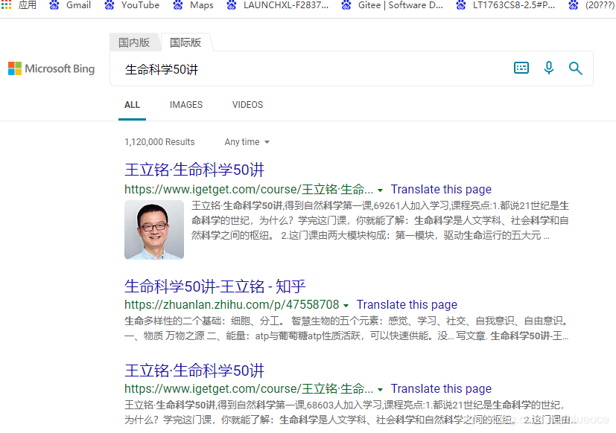Click the paw icon beside YouTube bookmark
Viewport: 616px width, 433px height.
[109, 5]
